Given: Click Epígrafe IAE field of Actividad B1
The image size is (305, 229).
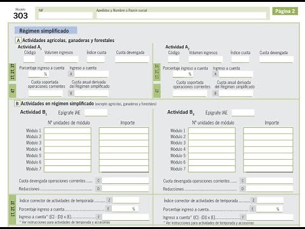Looking at the screenshot, I should 96,113.
